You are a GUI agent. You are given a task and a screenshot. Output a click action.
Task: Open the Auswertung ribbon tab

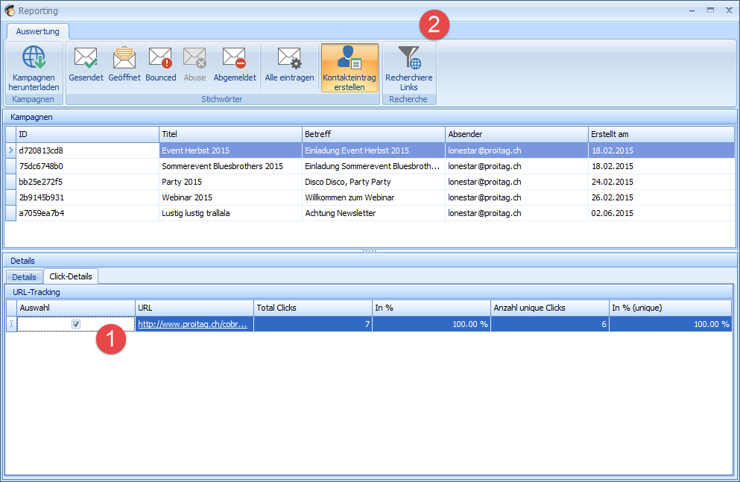point(37,31)
